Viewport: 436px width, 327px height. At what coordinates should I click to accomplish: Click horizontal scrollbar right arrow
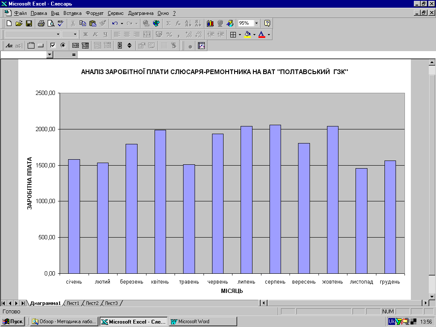coord(425,303)
